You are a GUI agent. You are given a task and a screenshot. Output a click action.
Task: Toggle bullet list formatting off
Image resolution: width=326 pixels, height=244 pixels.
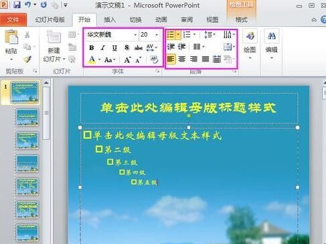[x=171, y=35]
